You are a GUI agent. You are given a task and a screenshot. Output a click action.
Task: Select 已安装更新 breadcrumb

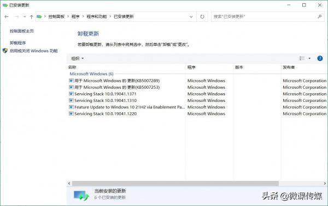pyautogui.click(x=124, y=16)
